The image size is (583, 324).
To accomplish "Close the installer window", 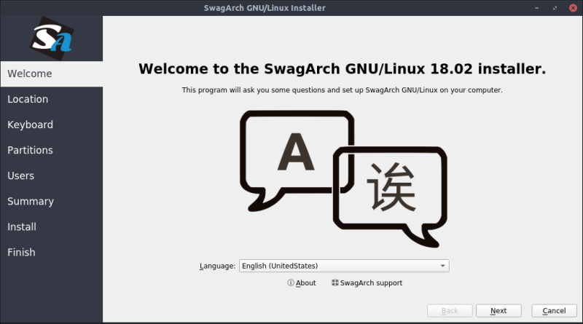I will (x=573, y=8).
